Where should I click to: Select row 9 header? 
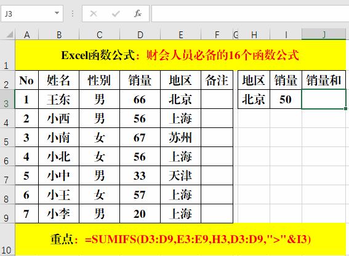tap(7, 214)
